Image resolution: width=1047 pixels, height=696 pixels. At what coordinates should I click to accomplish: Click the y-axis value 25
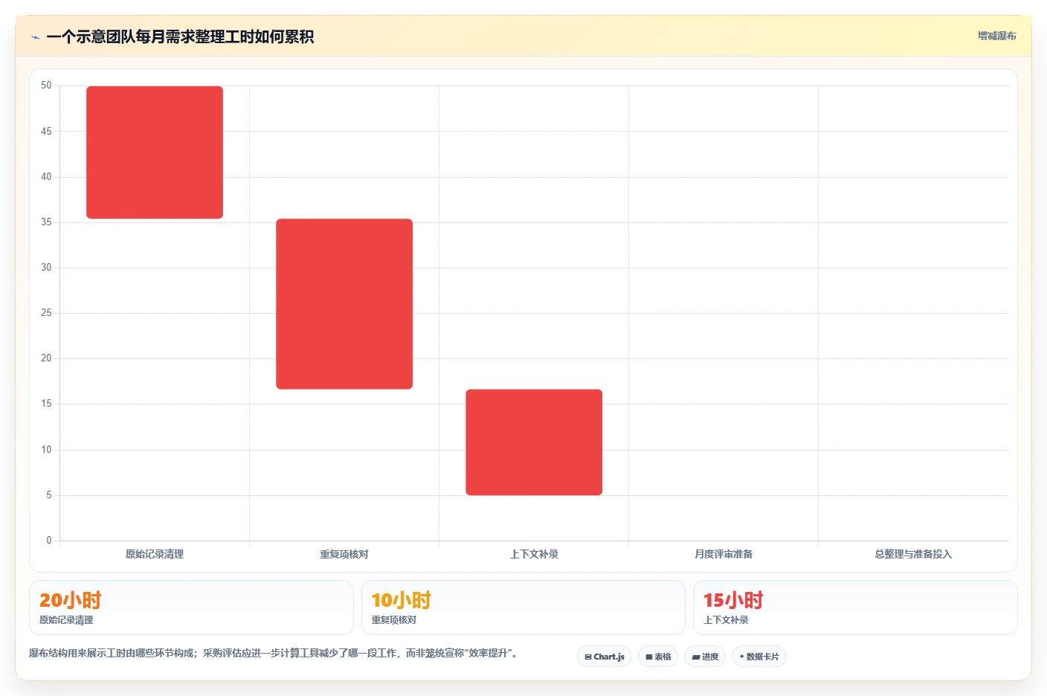[x=46, y=313]
